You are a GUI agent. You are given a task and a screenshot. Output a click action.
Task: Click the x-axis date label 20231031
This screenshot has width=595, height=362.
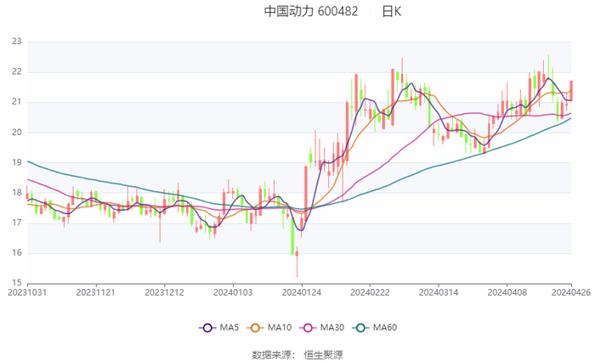coord(27,292)
